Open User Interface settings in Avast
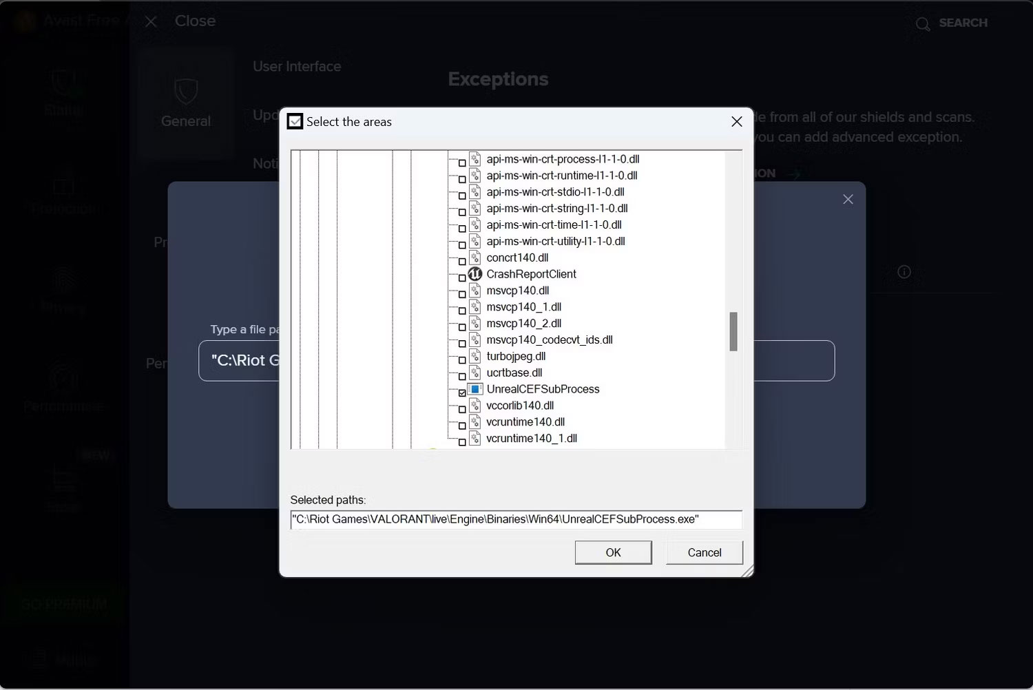This screenshot has width=1033, height=690. pos(297,66)
